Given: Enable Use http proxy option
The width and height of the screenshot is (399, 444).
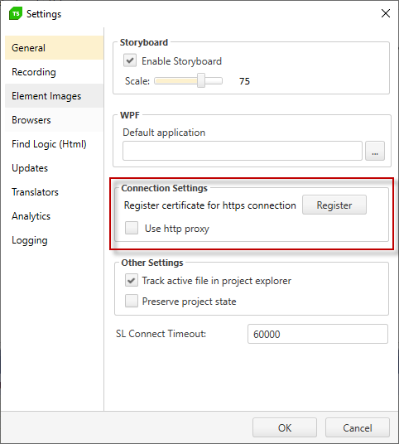Looking at the screenshot, I should coord(132,228).
